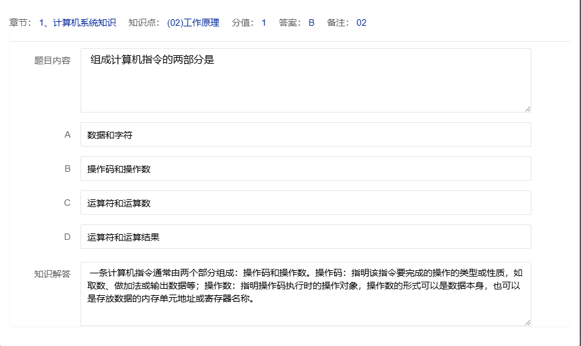Select option B field "操作码和操作数"
This screenshot has width=581, height=346.
305,169
